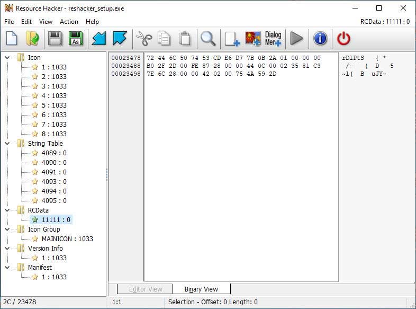Click hex offset 00023488 in address column

point(126,66)
